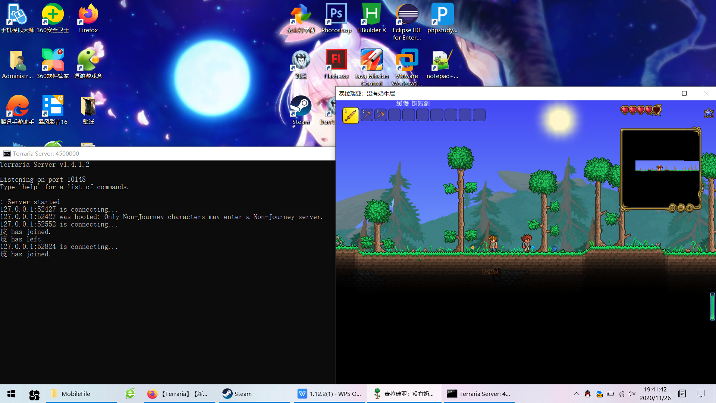Minimize the Terraria game window

click(x=663, y=93)
